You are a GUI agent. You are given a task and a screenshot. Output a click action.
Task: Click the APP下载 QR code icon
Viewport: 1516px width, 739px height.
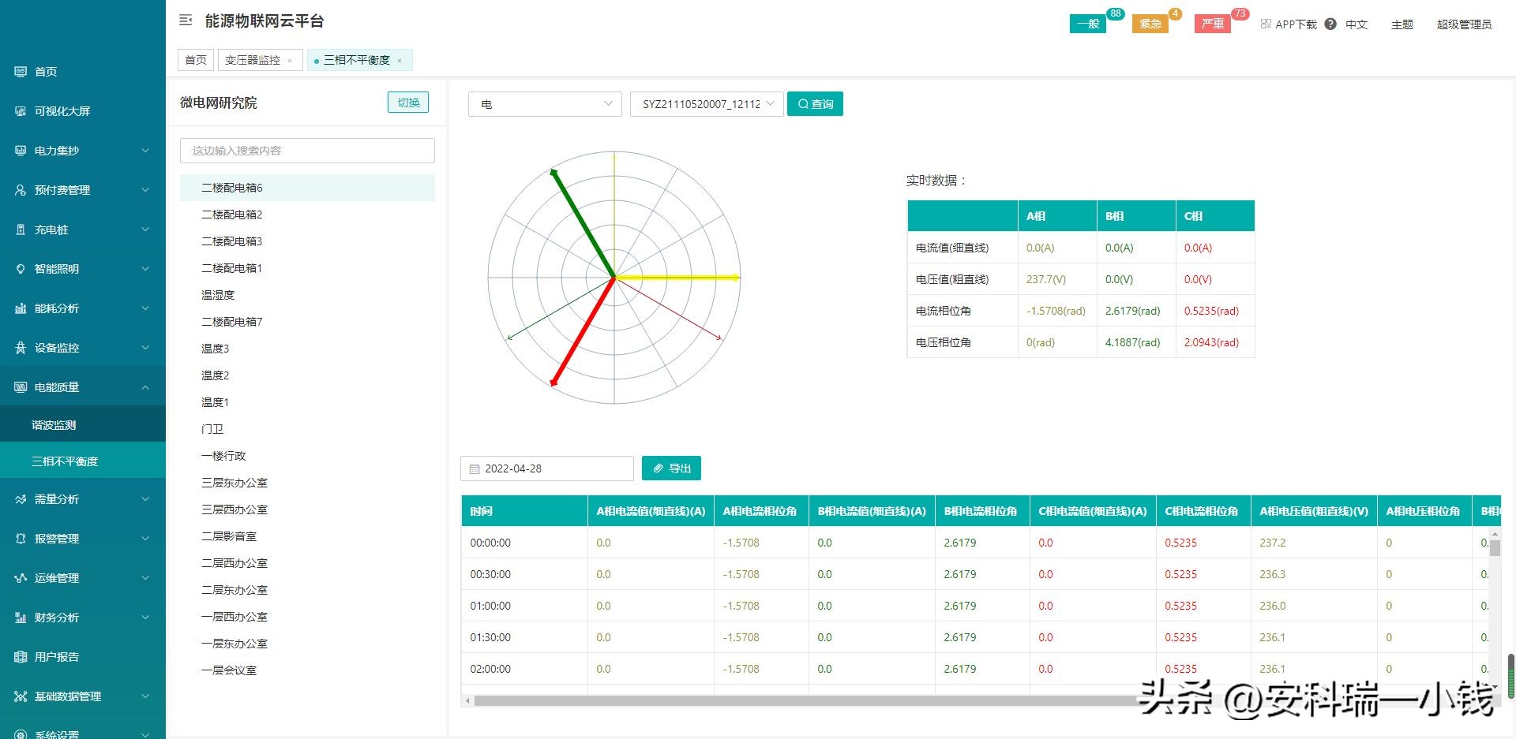pyautogui.click(x=1266, y=24)
